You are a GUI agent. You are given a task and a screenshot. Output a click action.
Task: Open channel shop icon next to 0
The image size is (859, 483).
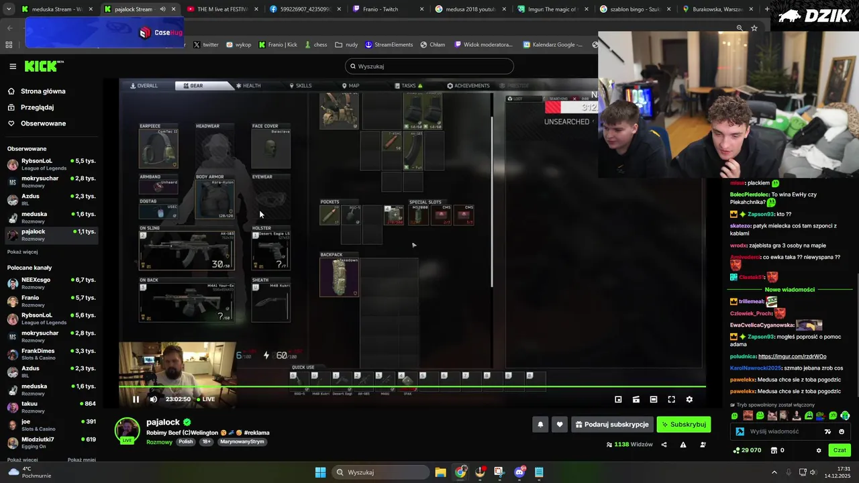pos(773,450)
